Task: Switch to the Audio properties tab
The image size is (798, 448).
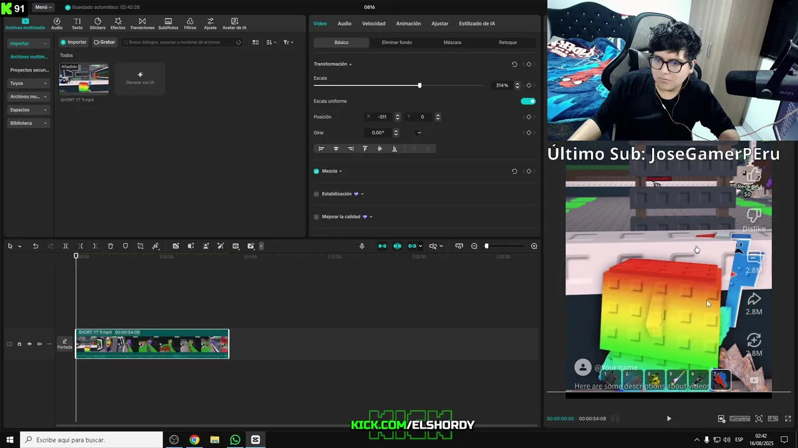Action: tap(344, 24)
